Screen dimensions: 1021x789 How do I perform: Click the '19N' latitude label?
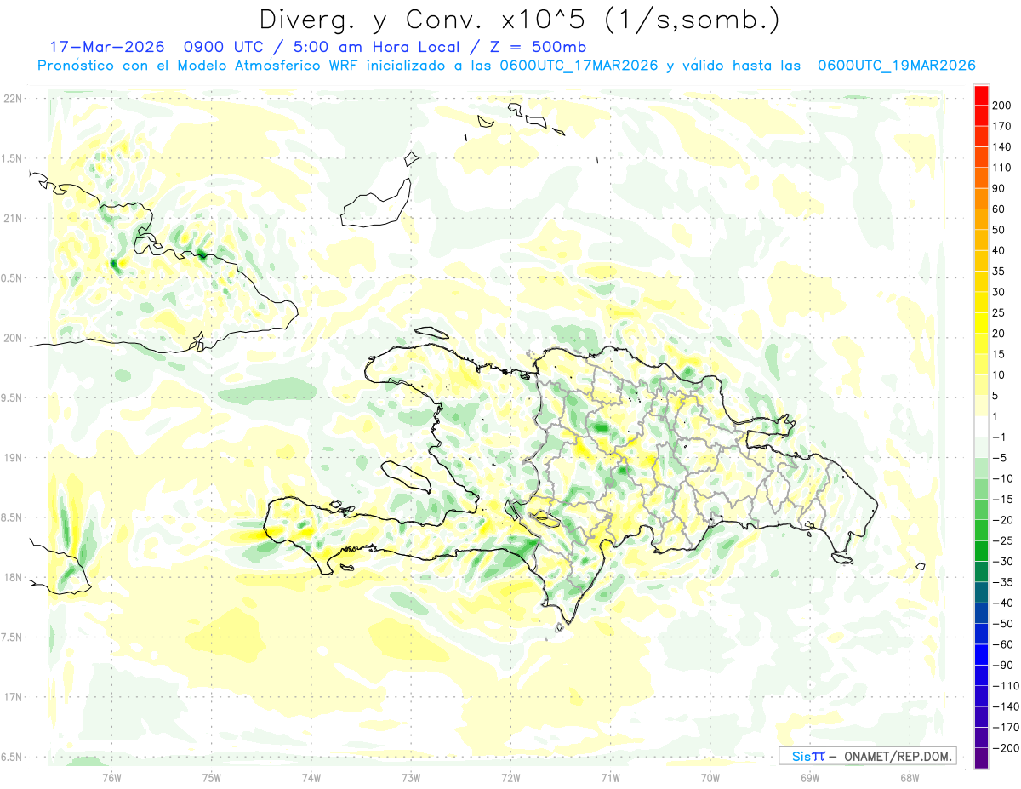(x=13, y=458)
